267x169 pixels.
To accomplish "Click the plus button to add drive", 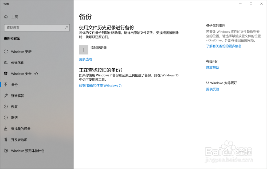I will click(84, 50).
